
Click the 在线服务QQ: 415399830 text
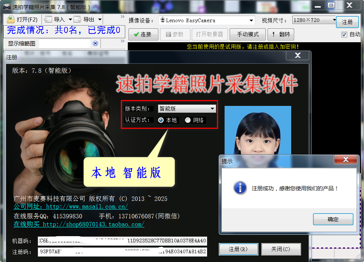48,216
